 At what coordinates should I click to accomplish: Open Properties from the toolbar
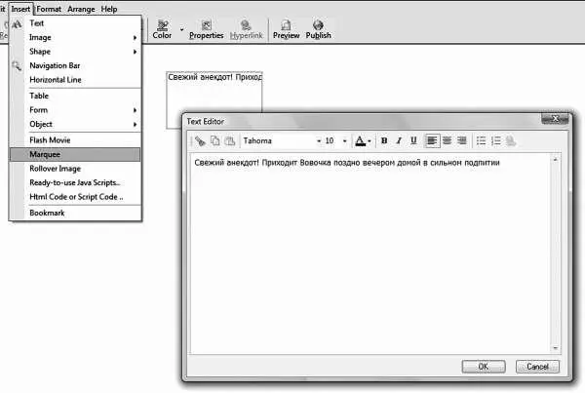(206, 29)
